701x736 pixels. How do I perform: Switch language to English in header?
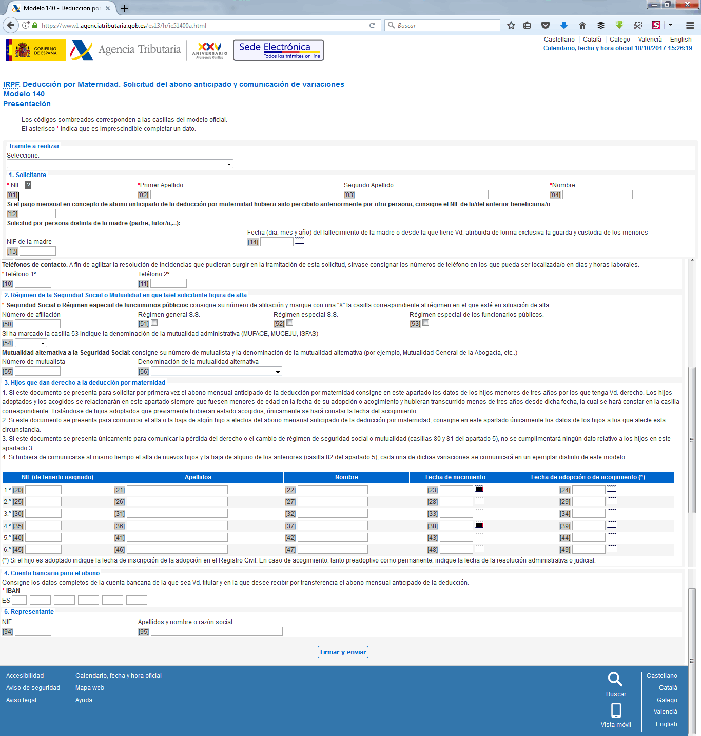coord(680,40)
